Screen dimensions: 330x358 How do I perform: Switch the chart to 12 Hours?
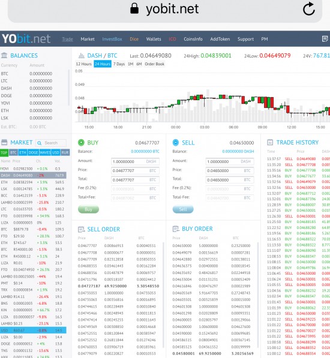(83, 64)
